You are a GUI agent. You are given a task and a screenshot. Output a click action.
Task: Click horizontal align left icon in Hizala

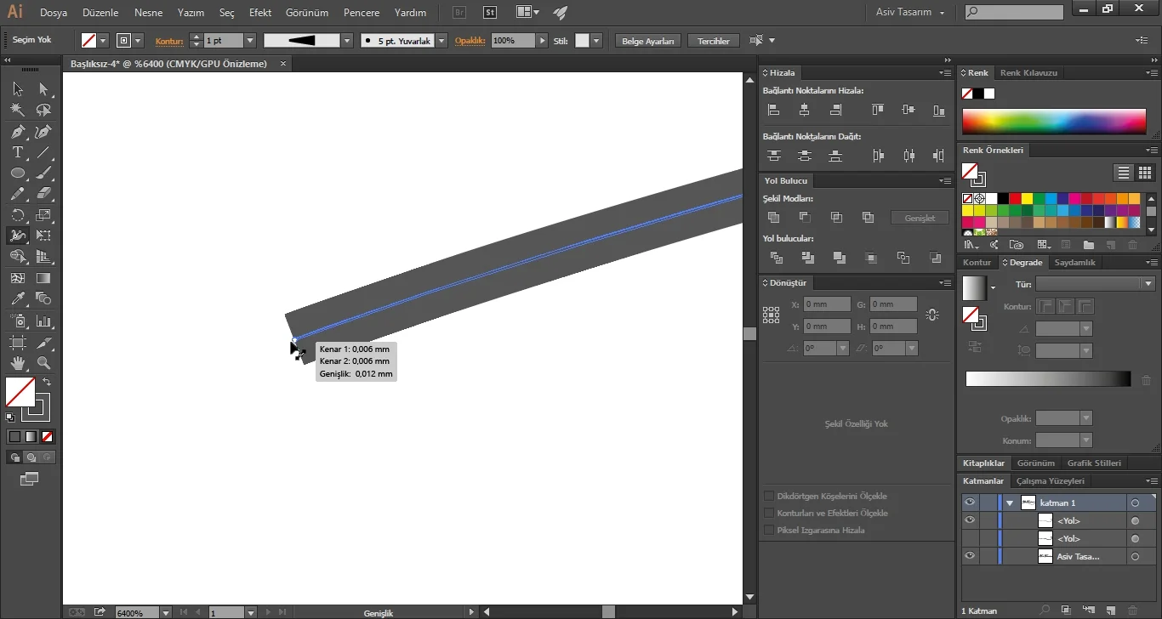(773, 110)
